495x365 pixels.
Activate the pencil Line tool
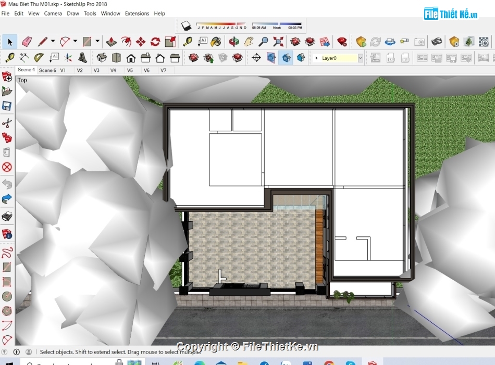[42, 42]
